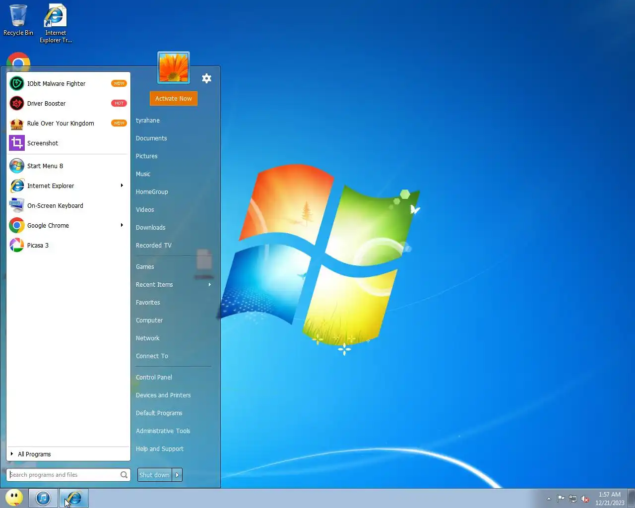This screenshot has width=635, height=508.
Task: Open IObit Malware Fighter shield icon
Action: (x=17, y=83)
